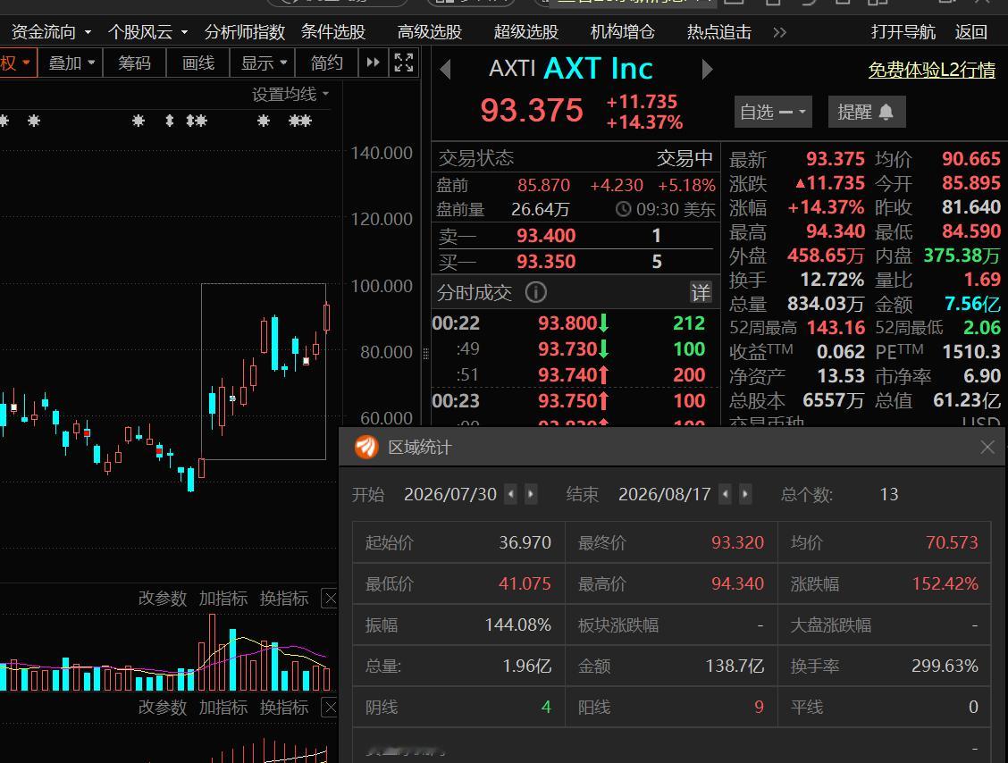The image size is (1008, 763).
Task: Close the 区域统计 dialog
Action: coord(987,447)
